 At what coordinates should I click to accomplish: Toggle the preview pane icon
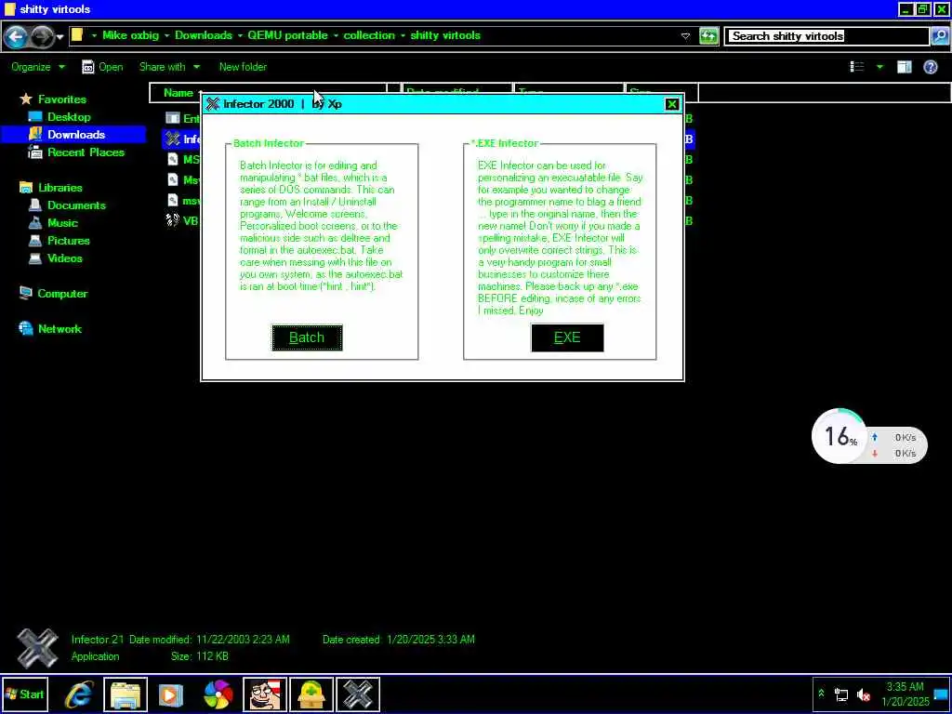click(x=904, y=67)
